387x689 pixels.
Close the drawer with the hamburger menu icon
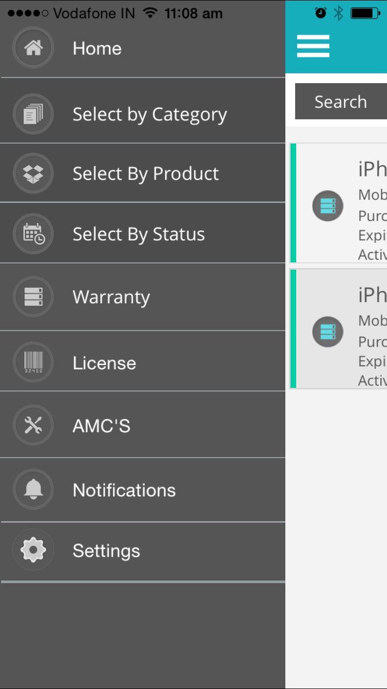313,46
